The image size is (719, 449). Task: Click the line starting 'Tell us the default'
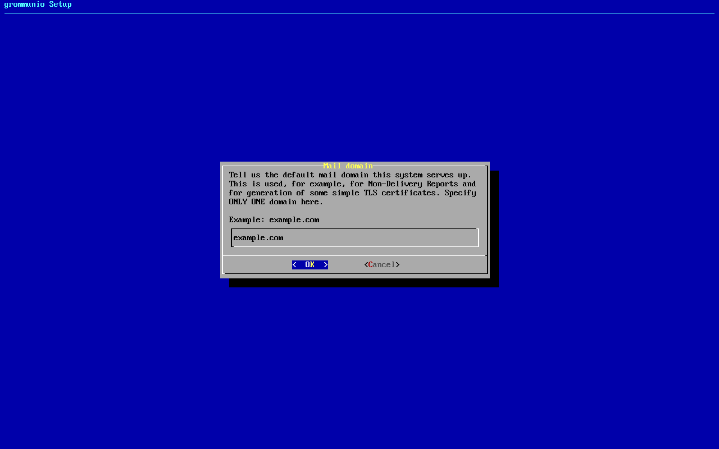point(351,175)
